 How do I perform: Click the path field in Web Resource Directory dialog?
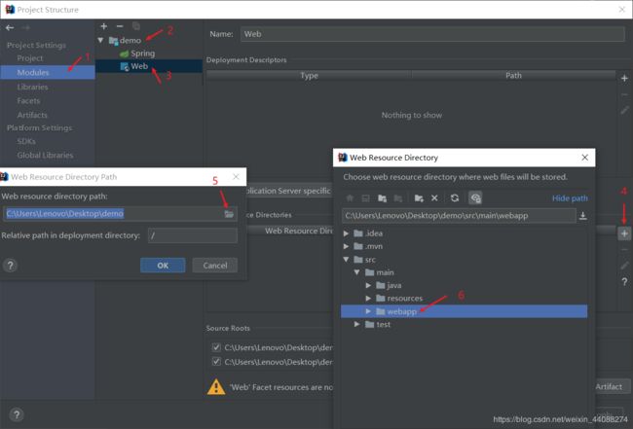click(x=459, y=216)
